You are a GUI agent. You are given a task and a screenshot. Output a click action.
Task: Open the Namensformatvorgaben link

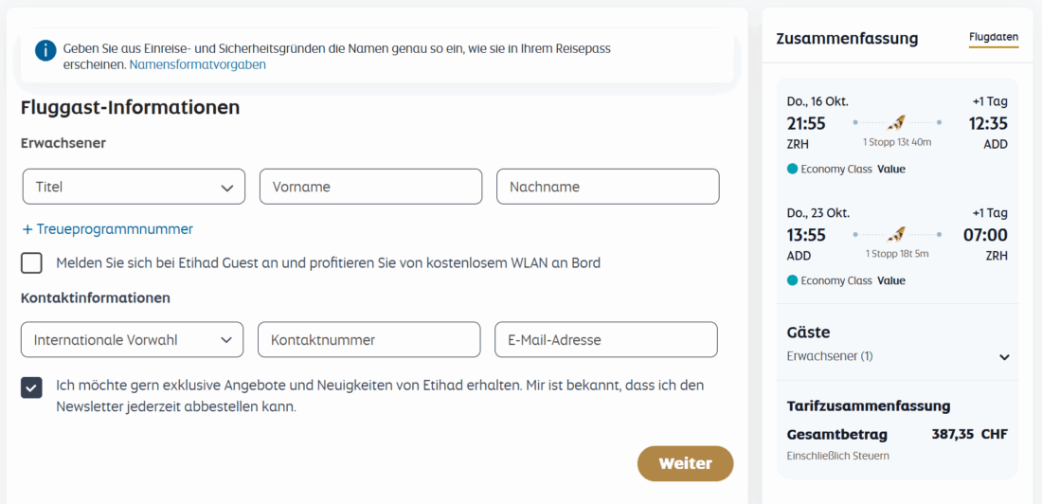click(197, 64)
